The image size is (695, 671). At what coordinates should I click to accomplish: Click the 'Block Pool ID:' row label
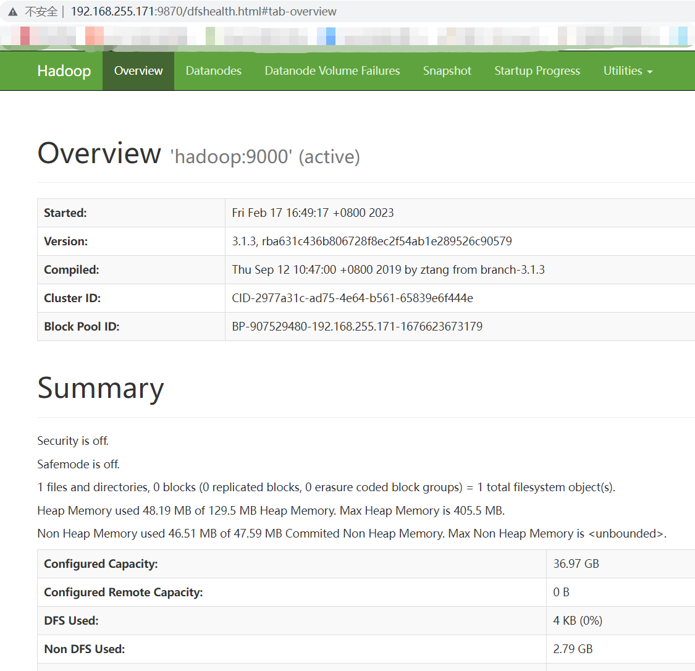coord(82,326)
